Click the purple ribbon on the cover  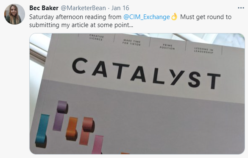coord(60,116)
